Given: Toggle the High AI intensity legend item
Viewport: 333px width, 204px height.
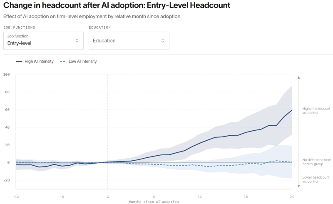Looking at the screenshot, I should click(35, 62).
